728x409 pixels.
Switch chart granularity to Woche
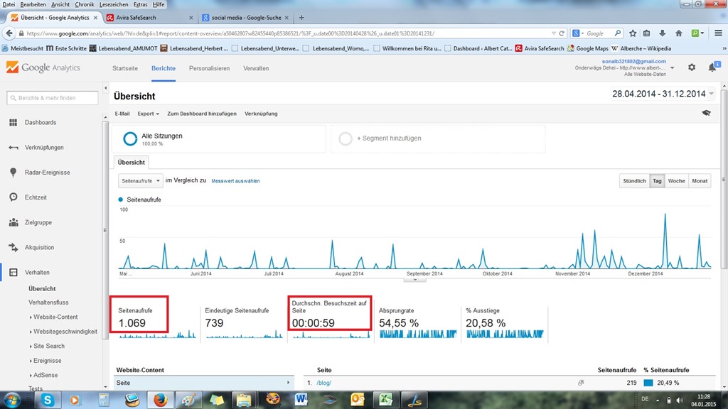(x=676, y=181)
